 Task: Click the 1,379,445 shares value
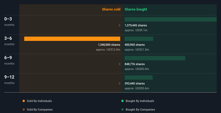point(136,25)
